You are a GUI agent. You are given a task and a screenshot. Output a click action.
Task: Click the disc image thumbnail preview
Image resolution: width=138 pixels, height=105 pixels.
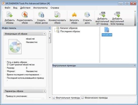tap(15, 47)
